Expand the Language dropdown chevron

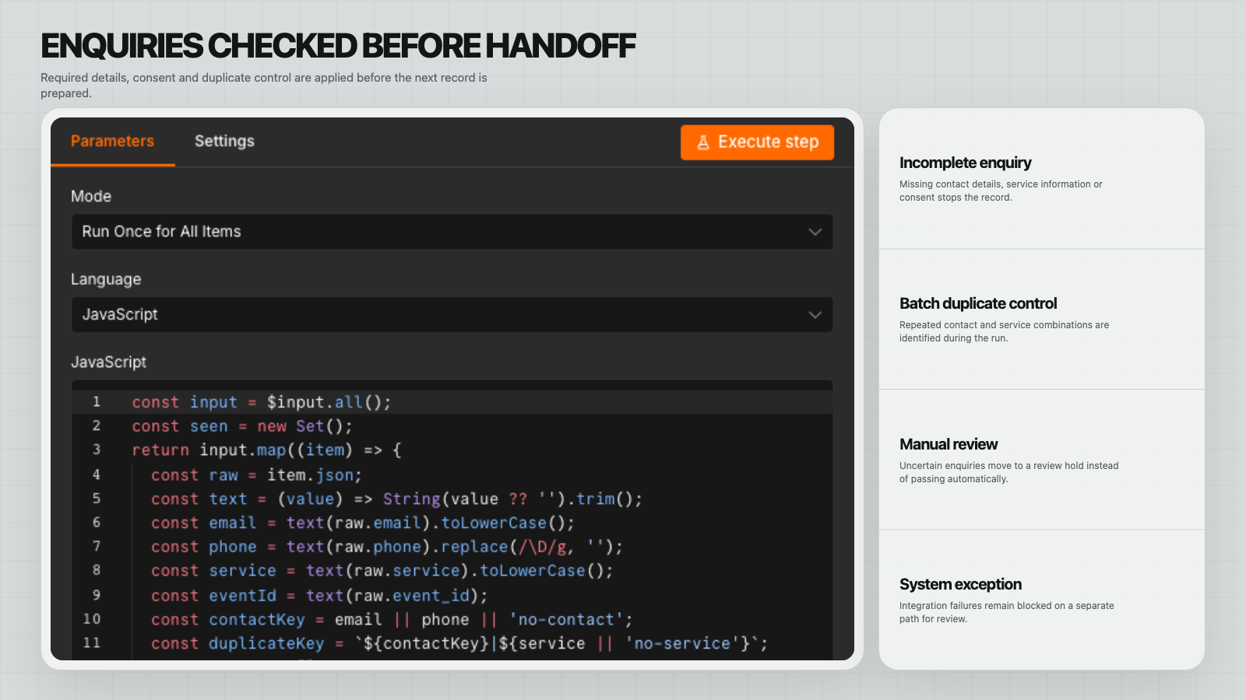tap(815, 315)
